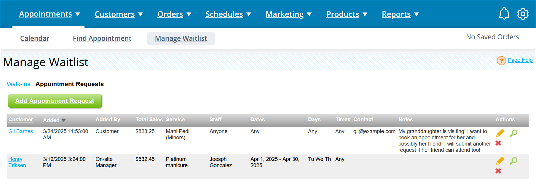Open the Appointments menu
This screenshot has width=536, height=184.
coord(46,14)
